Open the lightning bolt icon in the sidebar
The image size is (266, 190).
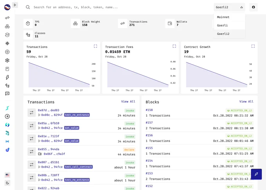pyautogui.click(x=7, y=77)
